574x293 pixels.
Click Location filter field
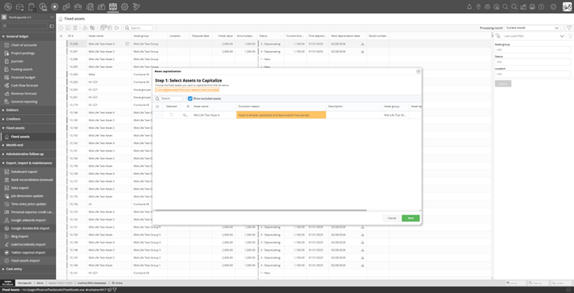533,74
